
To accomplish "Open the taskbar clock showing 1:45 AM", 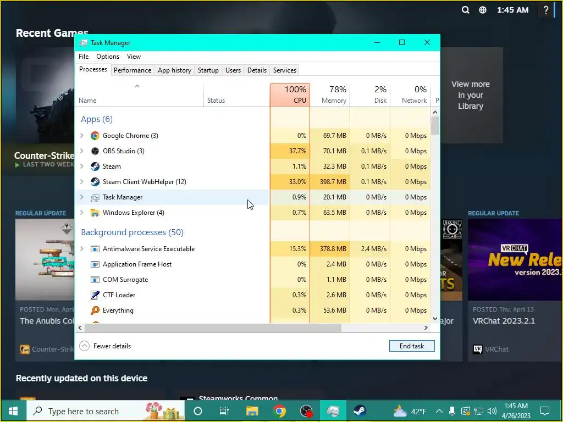I will point(516,411).
